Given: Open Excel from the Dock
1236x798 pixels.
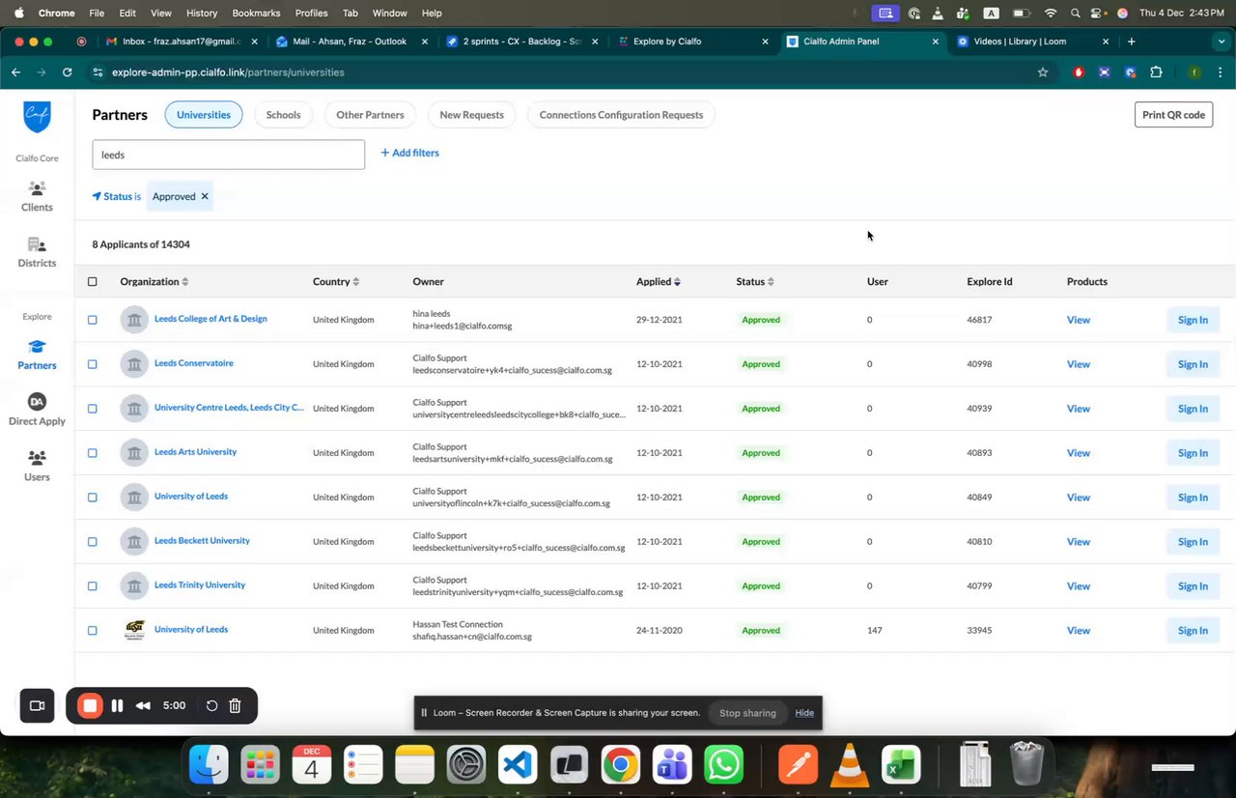Looking at the screenshot, I should click(901, 765).
